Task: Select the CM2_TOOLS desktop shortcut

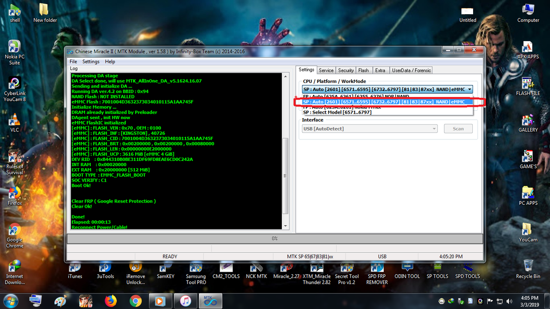Action: [x=226, y=270]
